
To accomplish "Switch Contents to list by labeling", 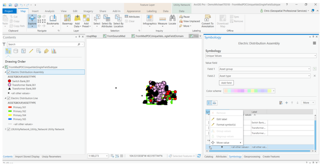I will [46, 51].
